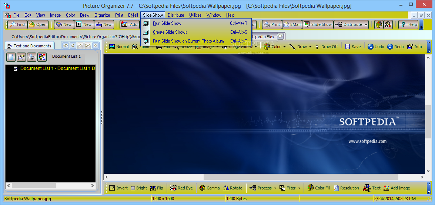Click the Red Eye removal tool
This screenshot has height=205, width=435.
[x=181, y=188]
